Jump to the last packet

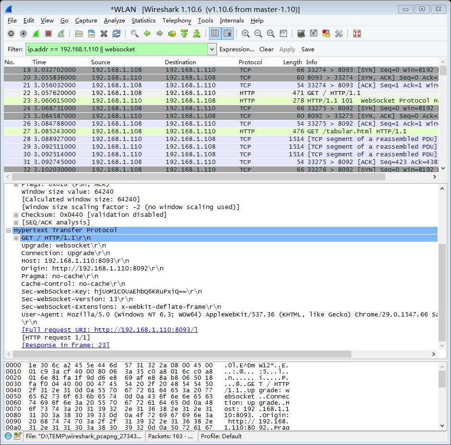197,34
